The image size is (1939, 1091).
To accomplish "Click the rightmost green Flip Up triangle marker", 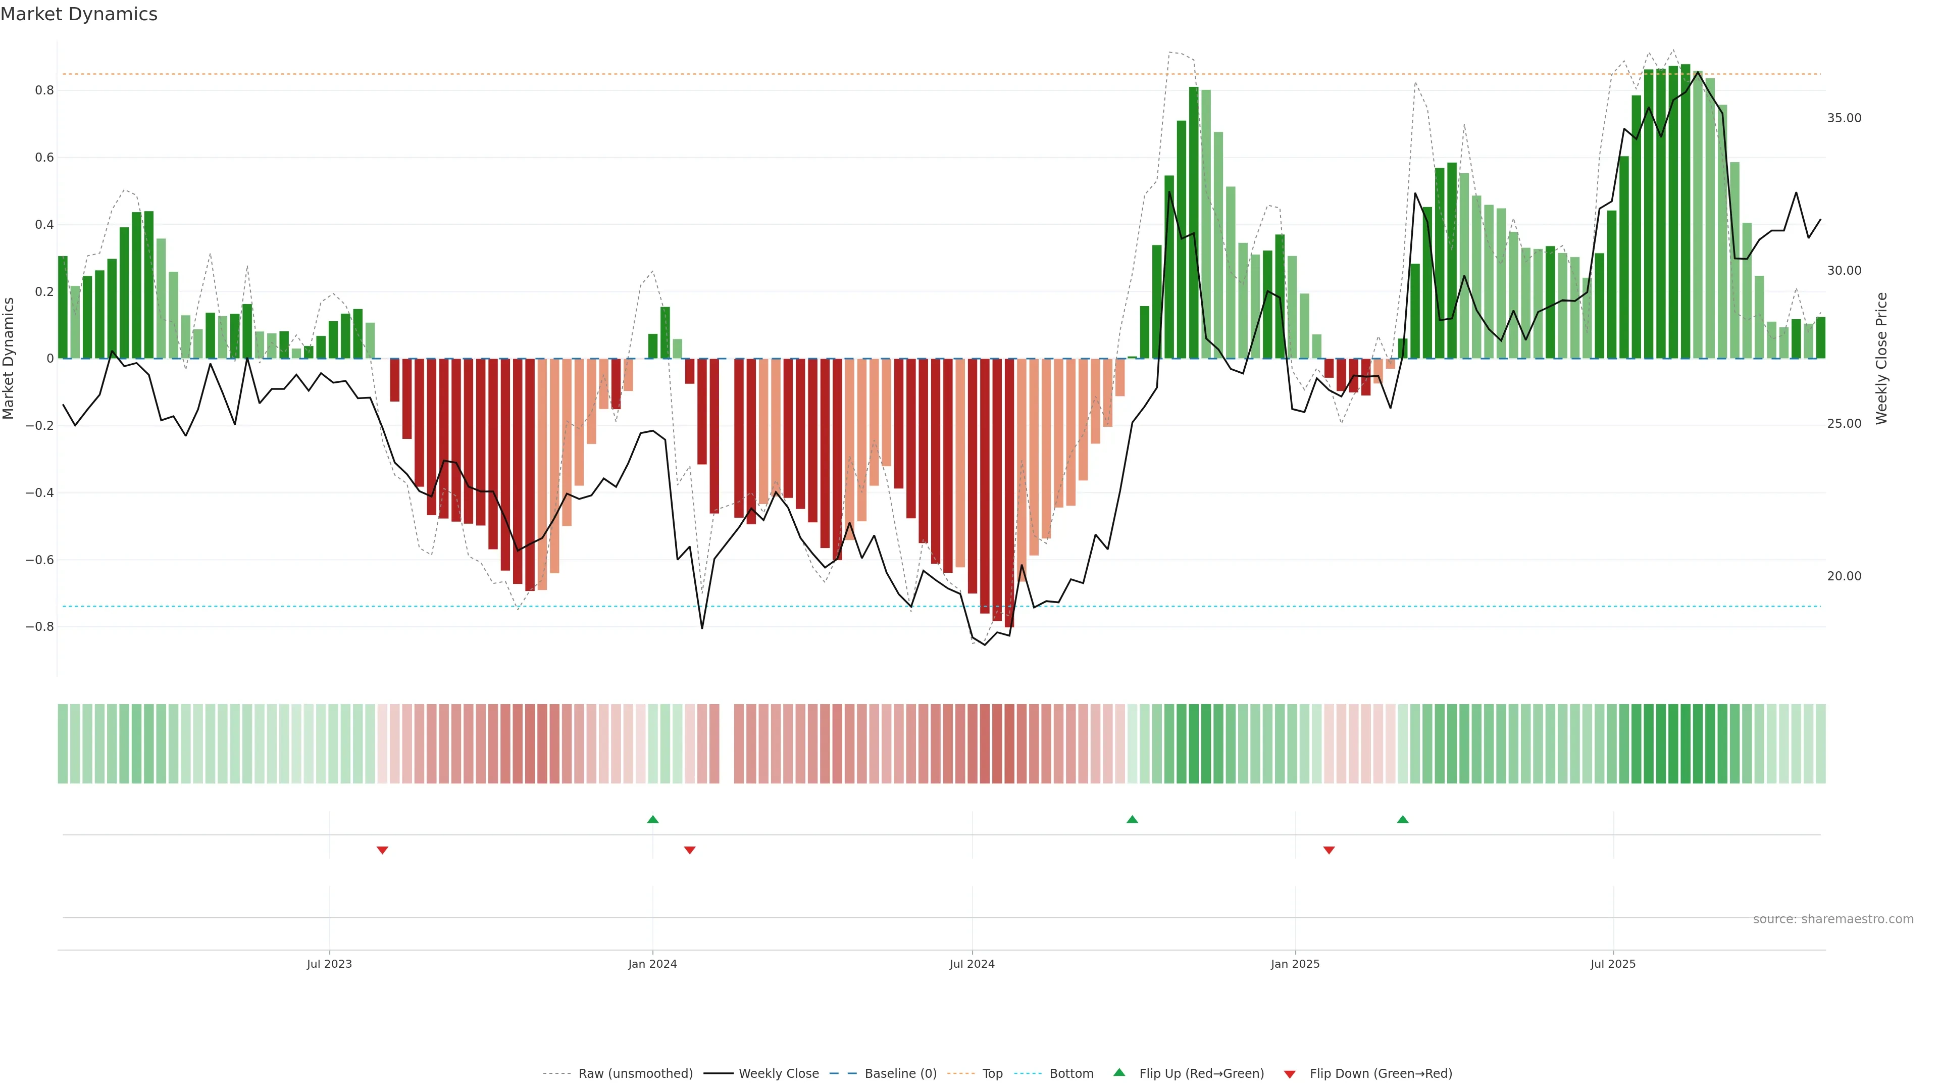I will tap(1402, 819).
